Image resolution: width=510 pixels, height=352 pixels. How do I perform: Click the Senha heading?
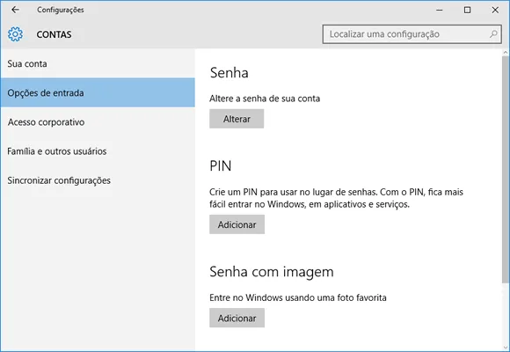coord(229,72)
